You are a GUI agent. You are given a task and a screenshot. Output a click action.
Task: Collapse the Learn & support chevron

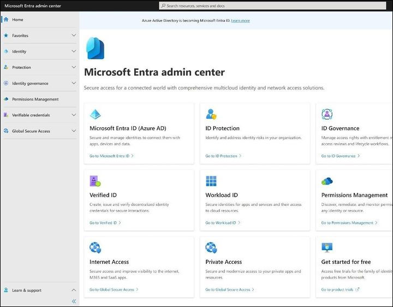[74, 290]
